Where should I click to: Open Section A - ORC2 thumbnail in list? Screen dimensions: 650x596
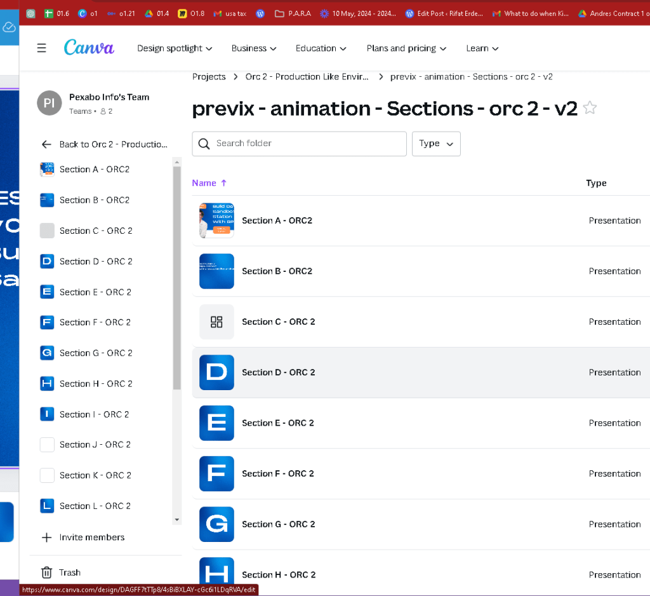tap(216, 220)
